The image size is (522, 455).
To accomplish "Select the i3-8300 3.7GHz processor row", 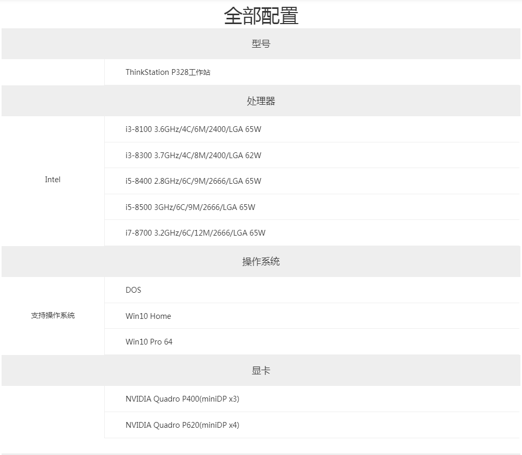I will [312, 155].
